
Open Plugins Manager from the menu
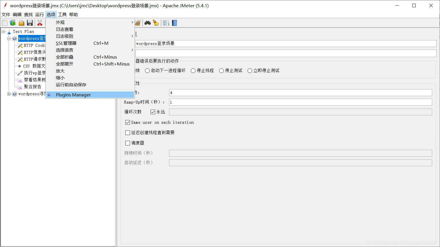pos(90,95)
